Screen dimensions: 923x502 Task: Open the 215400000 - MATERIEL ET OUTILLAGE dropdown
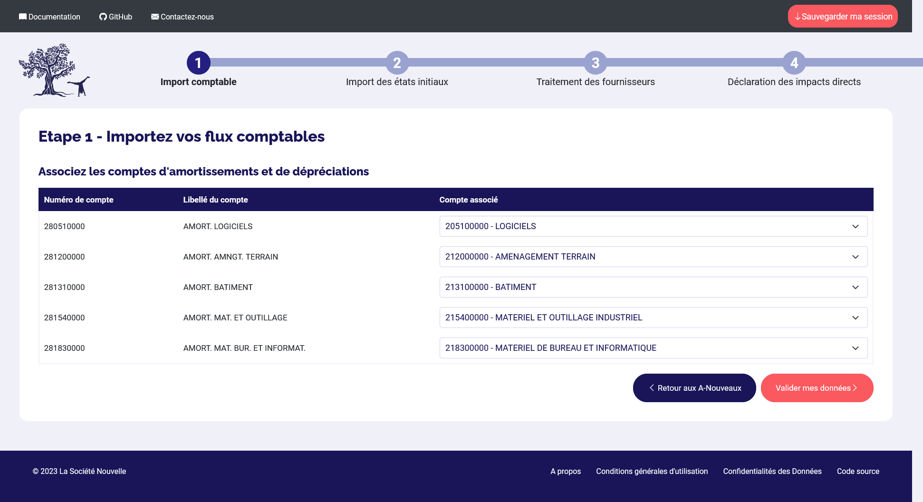pos(654,318)
